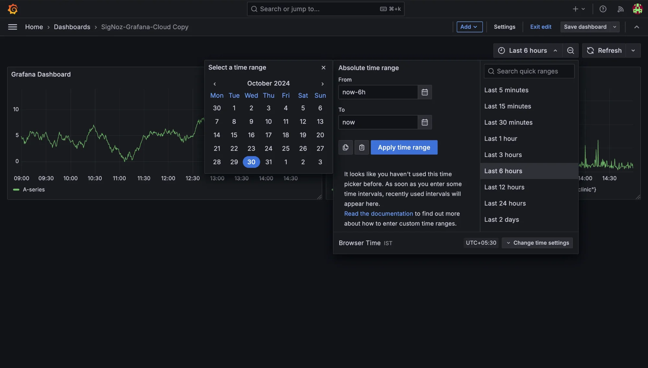Select Last 1 hour quick range
This screenshot has width=648, height=368.
pos(529,139)
